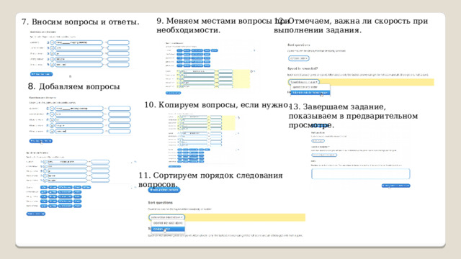
Task: Open Sort questions dropdown under heading 12
Action: 298,58
